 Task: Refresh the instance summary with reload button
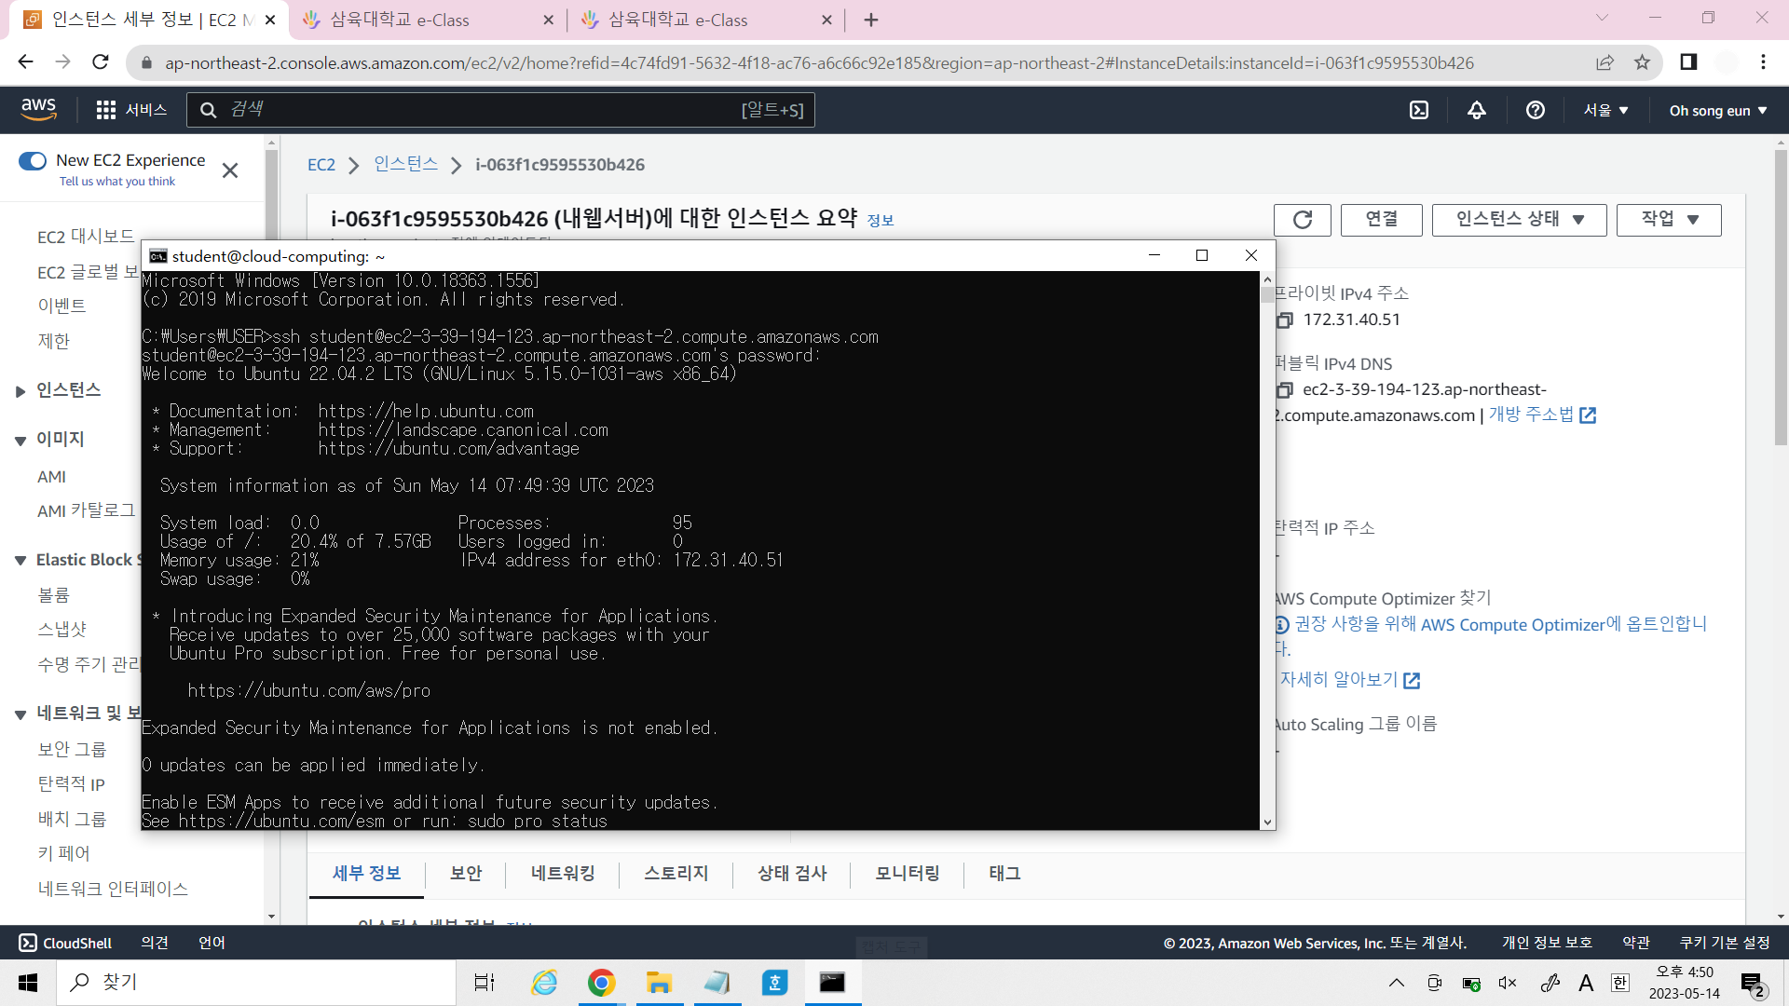coord(1302,220)
